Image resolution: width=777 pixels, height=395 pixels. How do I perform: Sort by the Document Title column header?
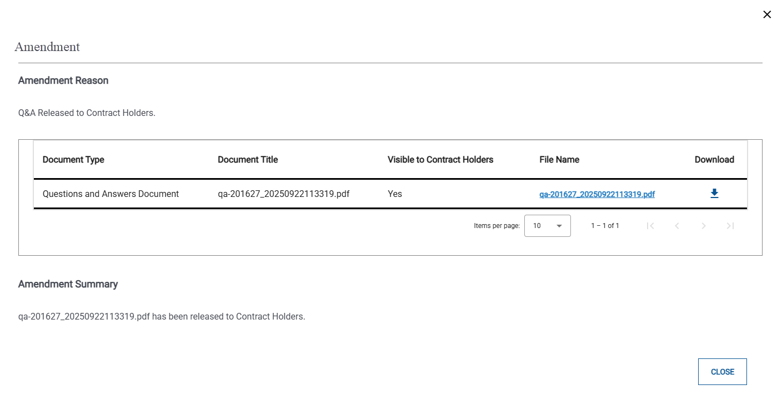(x=248, y=159)
